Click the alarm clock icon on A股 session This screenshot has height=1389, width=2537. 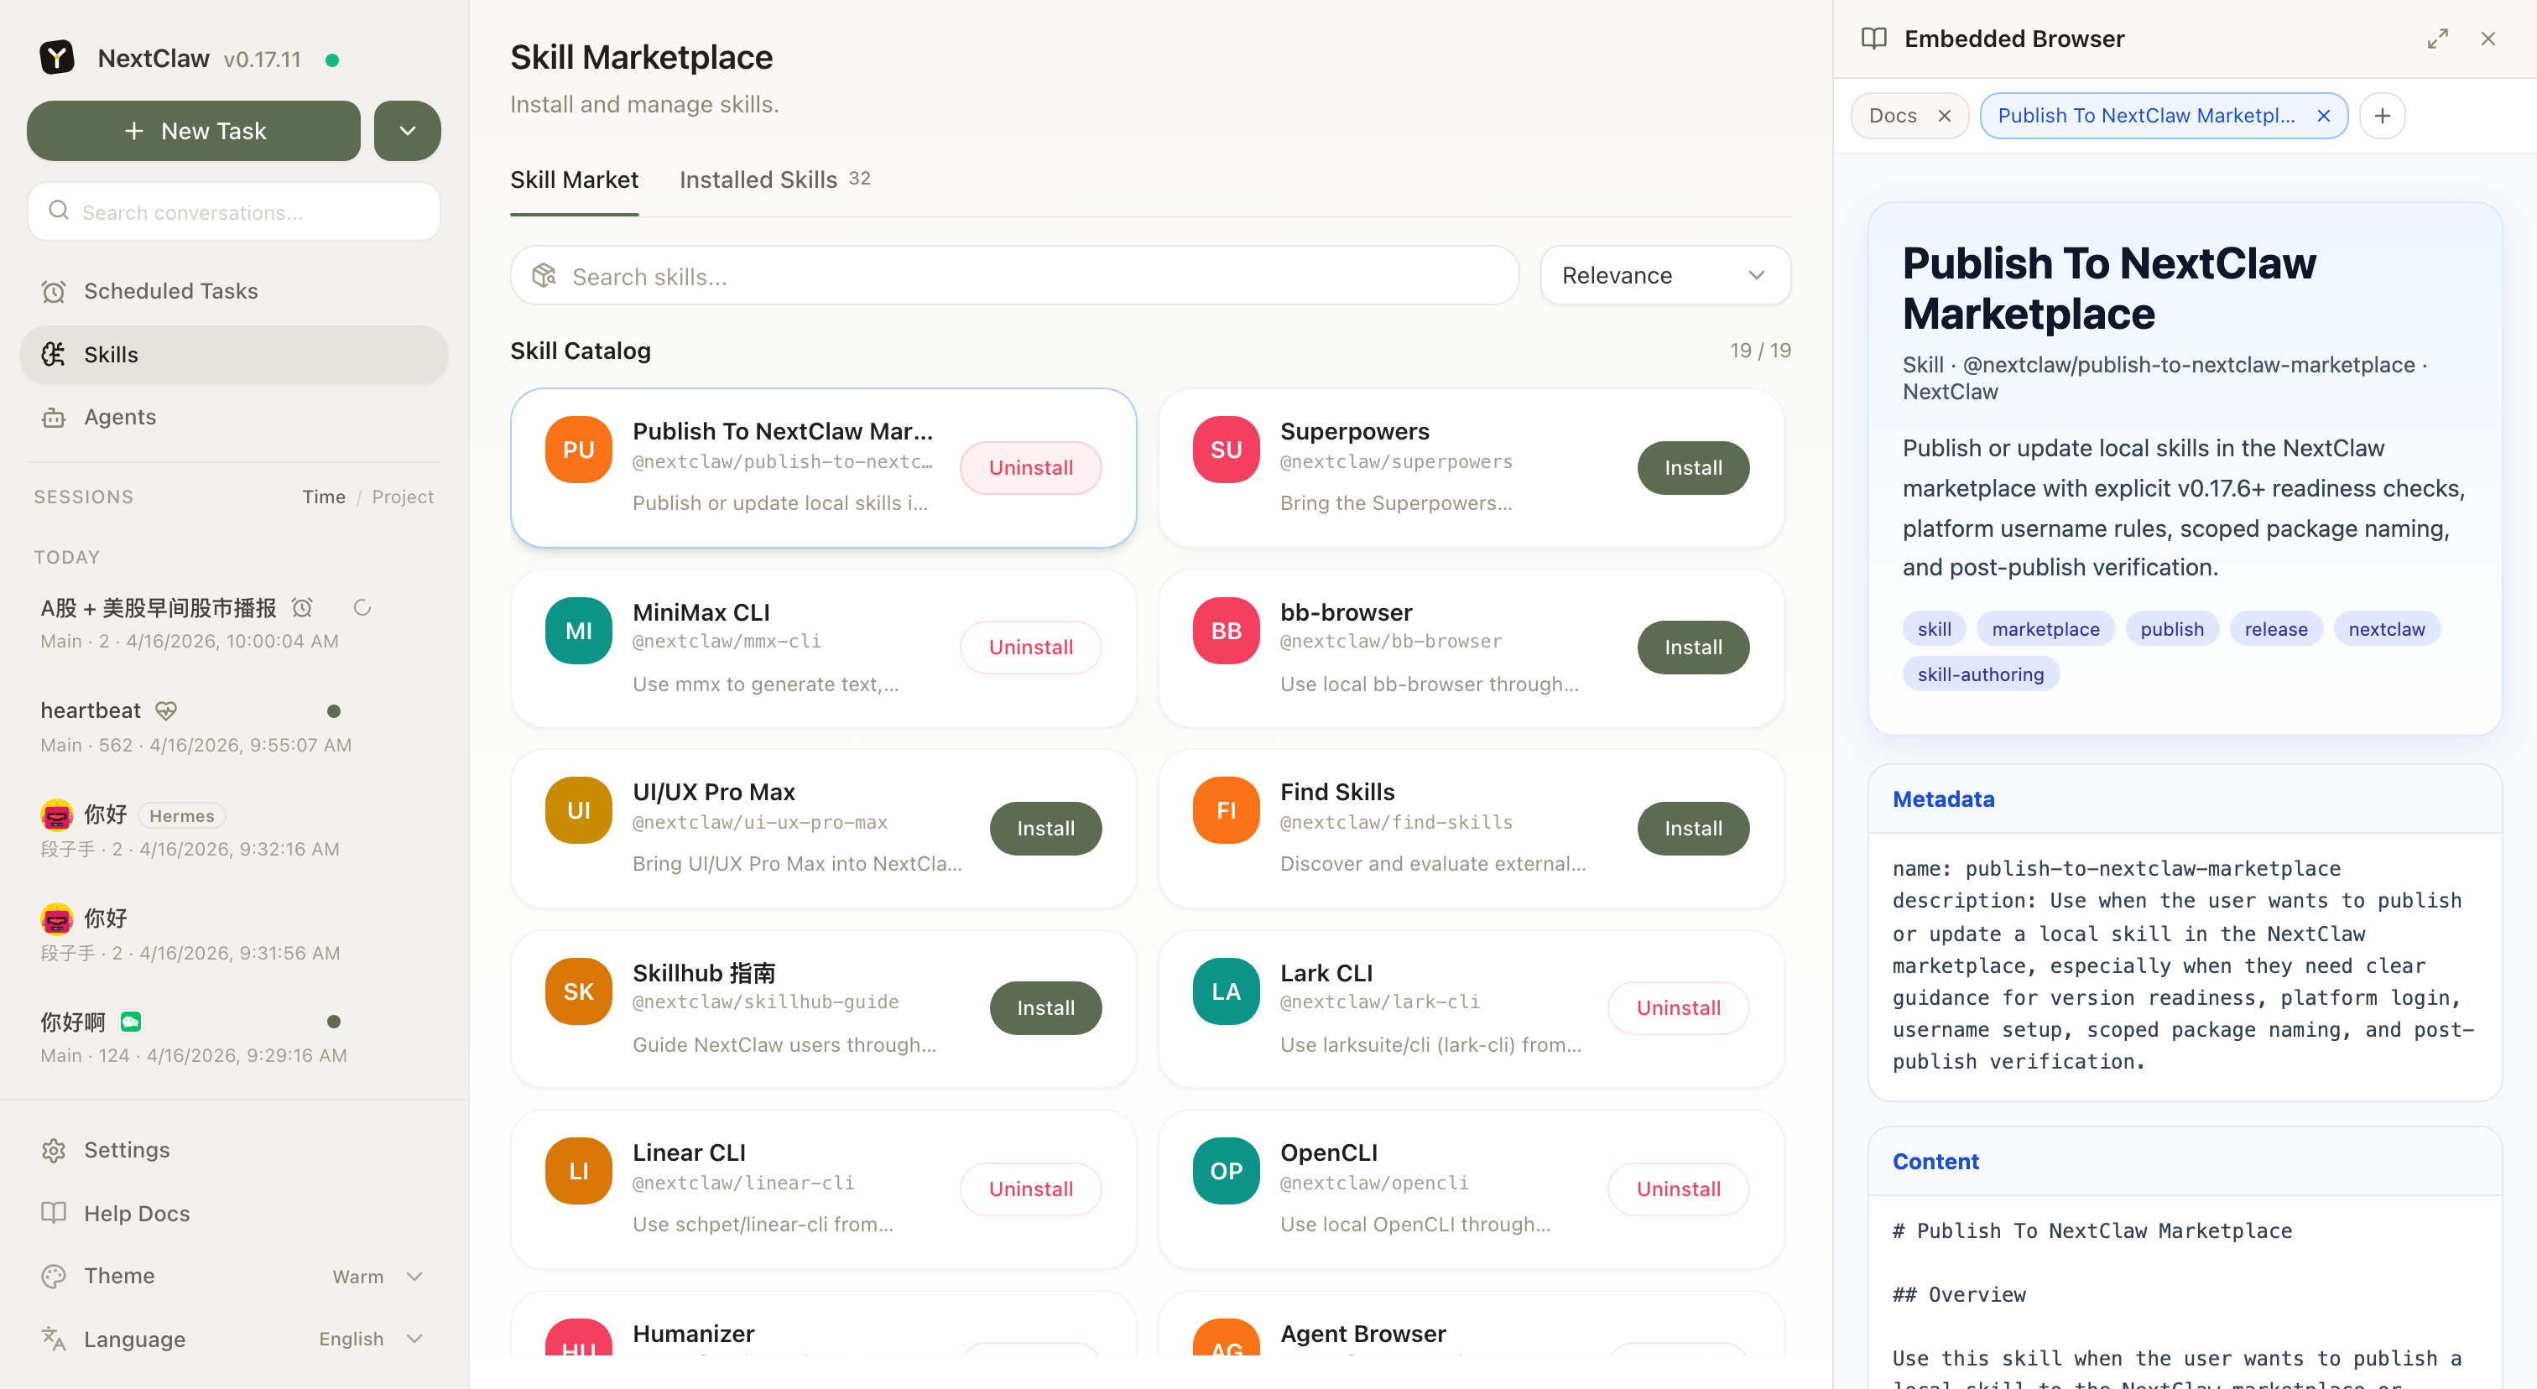click(301, 607)
